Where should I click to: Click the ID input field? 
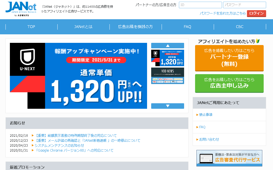pyautogui.click(x=200, y=5)
